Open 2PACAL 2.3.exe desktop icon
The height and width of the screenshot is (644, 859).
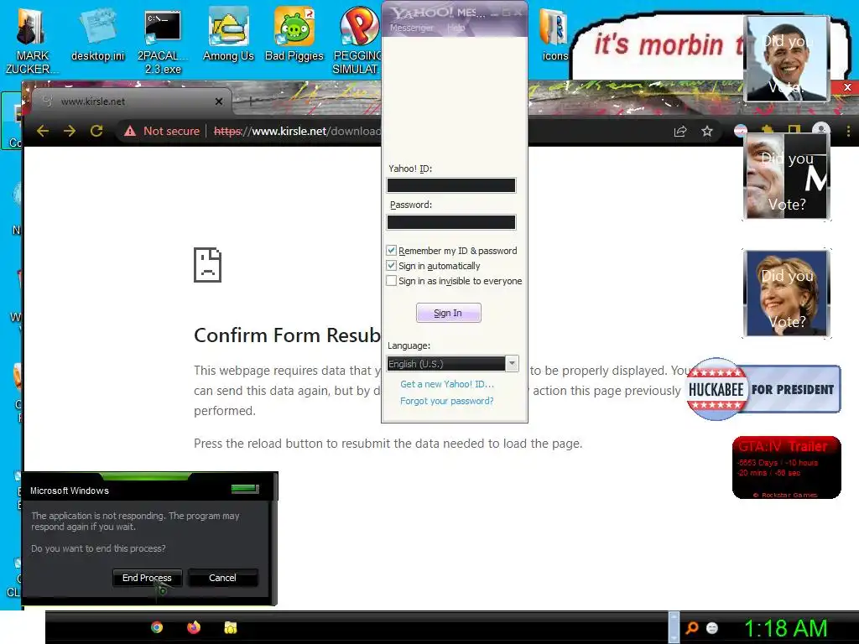[163, 41]
